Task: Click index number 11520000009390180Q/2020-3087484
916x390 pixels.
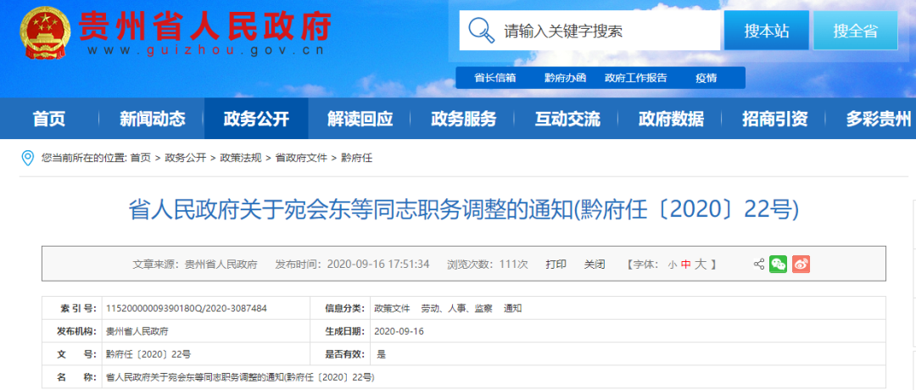Action: [x=187, y=309]
